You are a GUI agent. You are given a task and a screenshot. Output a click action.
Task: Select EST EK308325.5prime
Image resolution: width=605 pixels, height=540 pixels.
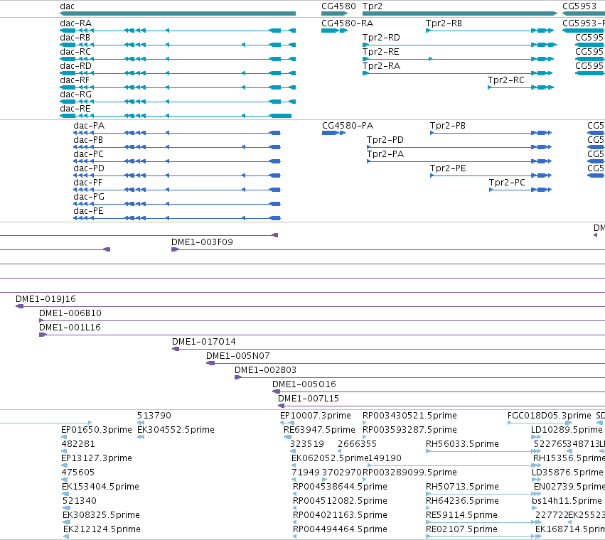pyautogui.click(x=101, y=515)
